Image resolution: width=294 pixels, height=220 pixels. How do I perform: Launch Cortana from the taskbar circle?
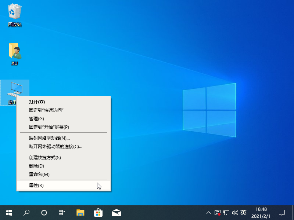coord(44,212)
